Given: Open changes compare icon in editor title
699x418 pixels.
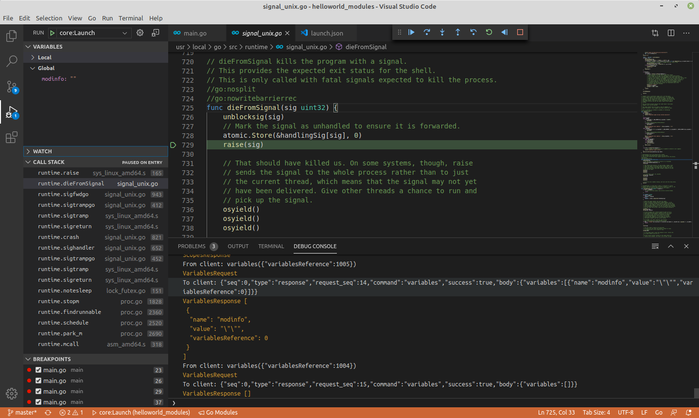Looking at the screenshot, I should click(655, 33).
